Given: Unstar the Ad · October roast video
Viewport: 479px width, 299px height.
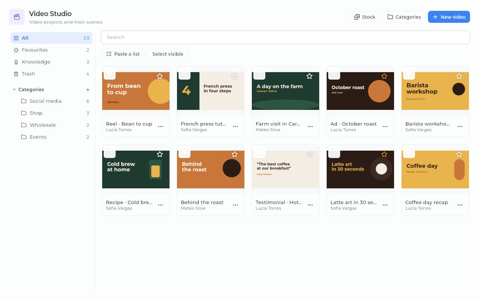Looking at the screenshot, I should pyautogui.click(x=384, y=76).
